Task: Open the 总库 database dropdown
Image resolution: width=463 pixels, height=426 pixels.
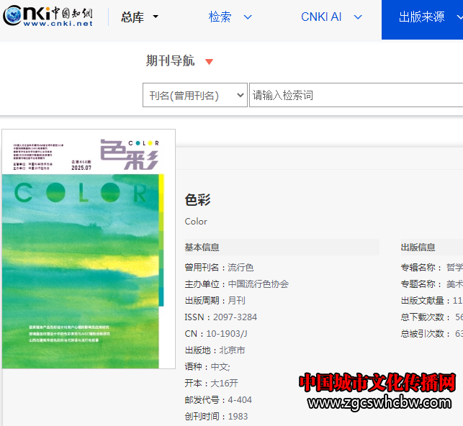Action: (140, 17)
